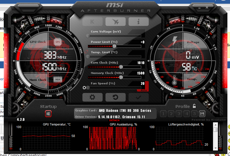The width and height of the screenshot is (230, 156).
Task: Click the Core Clock slider handle
Action: [x=121, y=67]
